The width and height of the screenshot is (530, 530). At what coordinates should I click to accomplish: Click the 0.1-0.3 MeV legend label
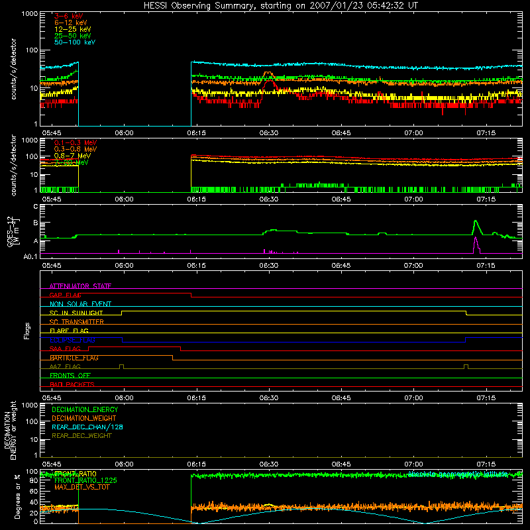click(76, 142)
